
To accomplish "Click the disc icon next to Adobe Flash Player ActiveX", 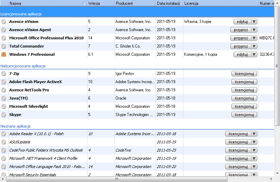I will point(4,82).
